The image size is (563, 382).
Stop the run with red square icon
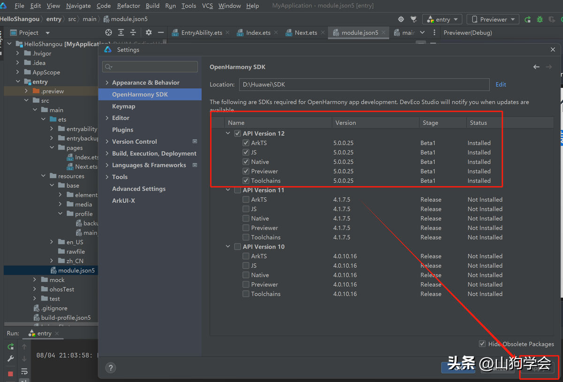[x=10, y=374]
